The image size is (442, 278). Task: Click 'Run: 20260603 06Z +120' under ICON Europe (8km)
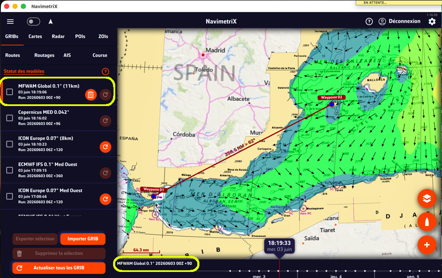pos(41,150)
